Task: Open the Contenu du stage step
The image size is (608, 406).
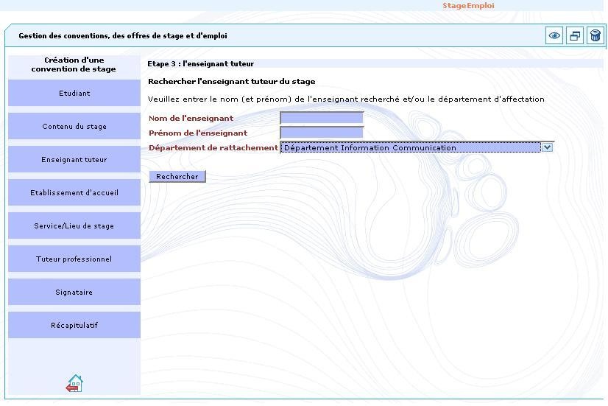Action: click(x=74, y=127)
